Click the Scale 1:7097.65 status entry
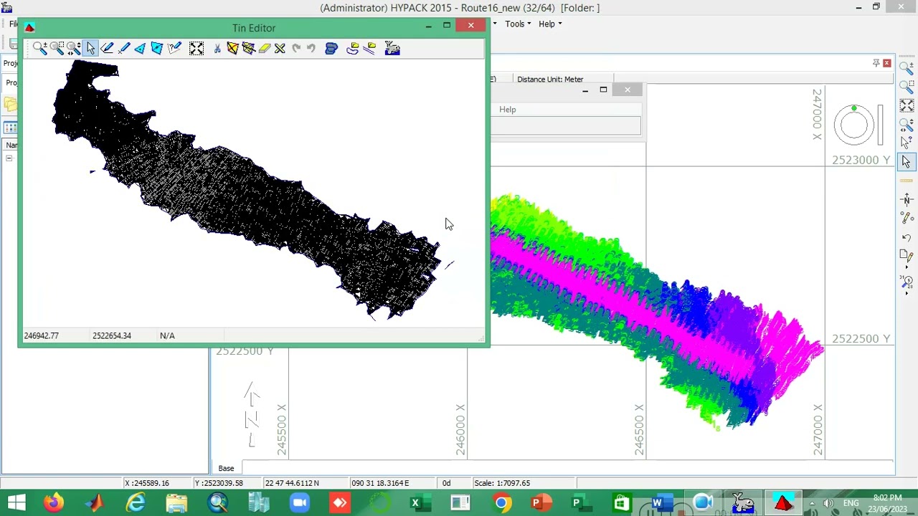The image size is (918, 516). (x=502, y=483)
